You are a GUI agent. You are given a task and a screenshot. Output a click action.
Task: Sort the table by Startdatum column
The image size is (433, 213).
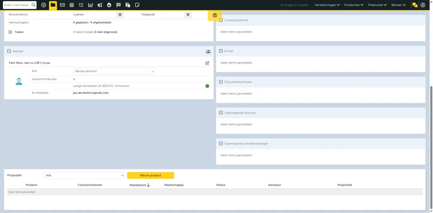(140, 185)
